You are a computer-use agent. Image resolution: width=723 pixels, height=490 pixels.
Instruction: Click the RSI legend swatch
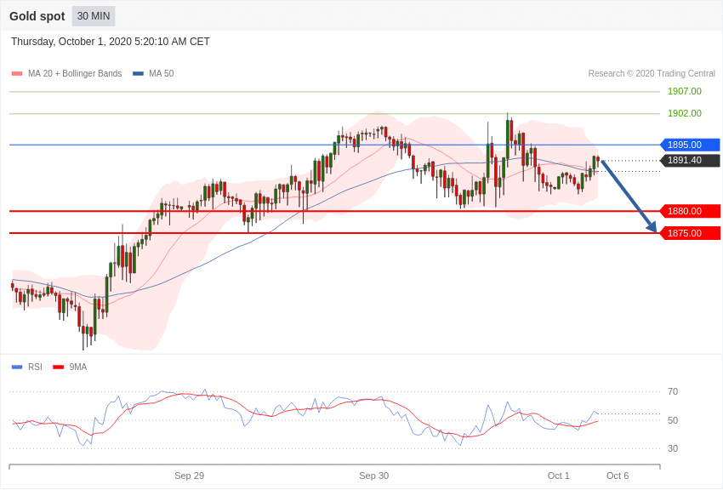pos(17,367)
